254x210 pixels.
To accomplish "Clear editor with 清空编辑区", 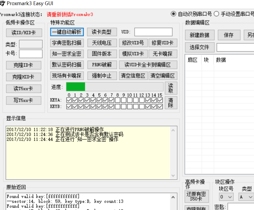I will (x=163, y=76).
